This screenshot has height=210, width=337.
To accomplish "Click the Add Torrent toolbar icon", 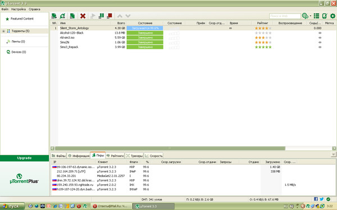I will click(54, 16).
